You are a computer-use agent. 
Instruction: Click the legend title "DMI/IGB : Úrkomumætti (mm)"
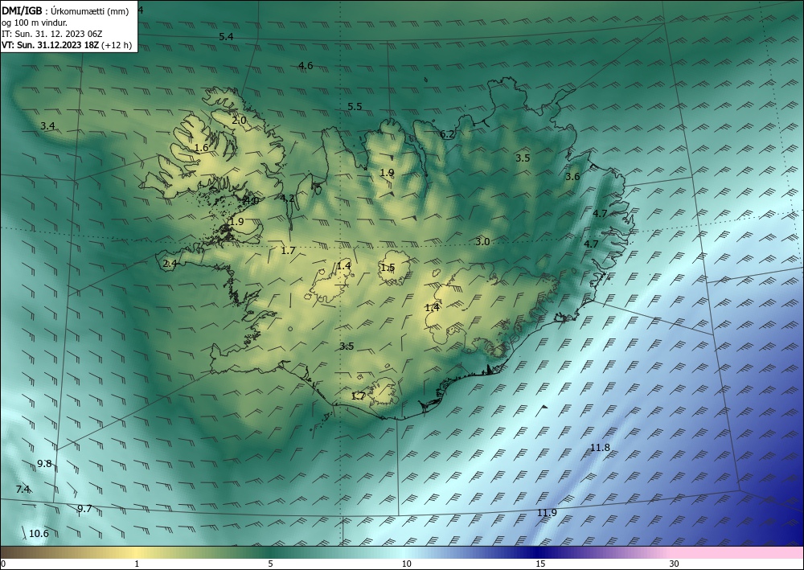point(65,12)
